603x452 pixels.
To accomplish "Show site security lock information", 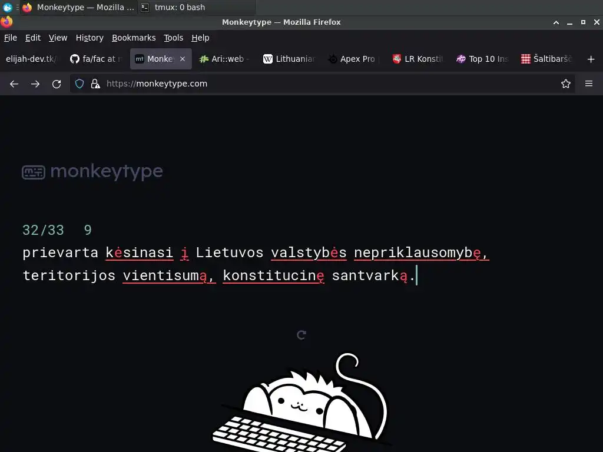I will click(x=95, y=84).
